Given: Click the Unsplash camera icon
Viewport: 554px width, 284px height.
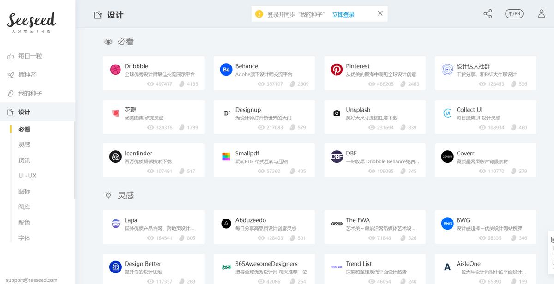Looking at the screenshot, I should click(x=337, y=113).
